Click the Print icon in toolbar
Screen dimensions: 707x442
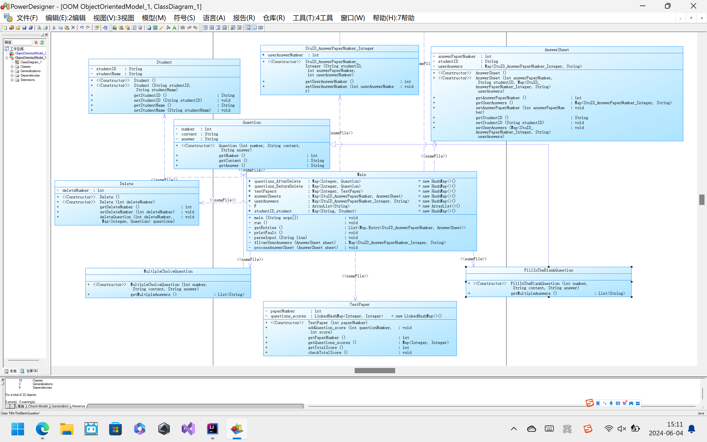pyautogui.click(x=45, y=28)
